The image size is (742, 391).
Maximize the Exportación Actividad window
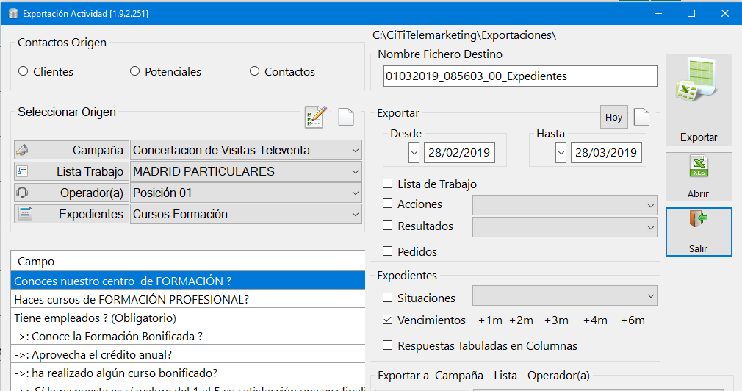click(691, 13)
